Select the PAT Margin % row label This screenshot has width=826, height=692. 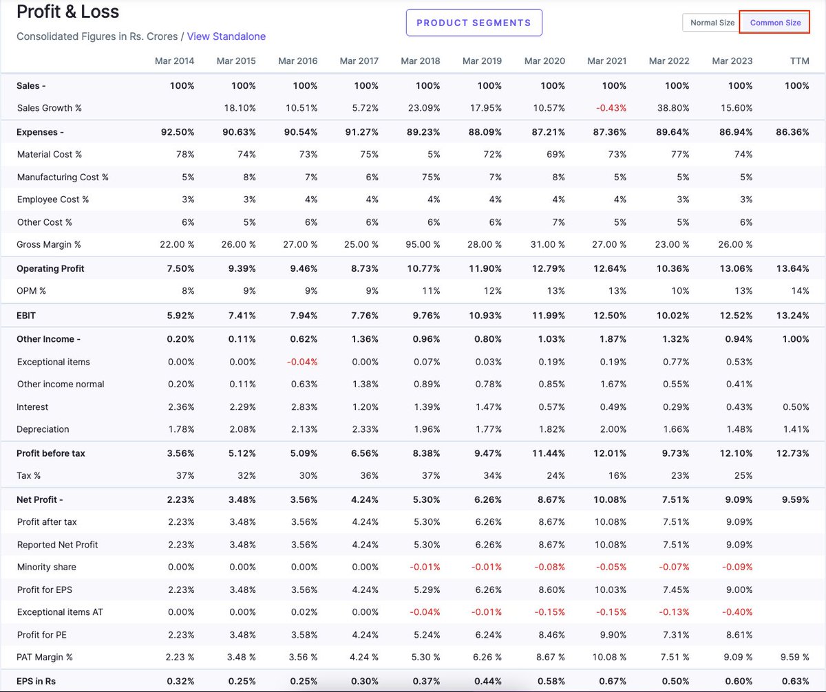pyautogui.click(x=45, y=658)
